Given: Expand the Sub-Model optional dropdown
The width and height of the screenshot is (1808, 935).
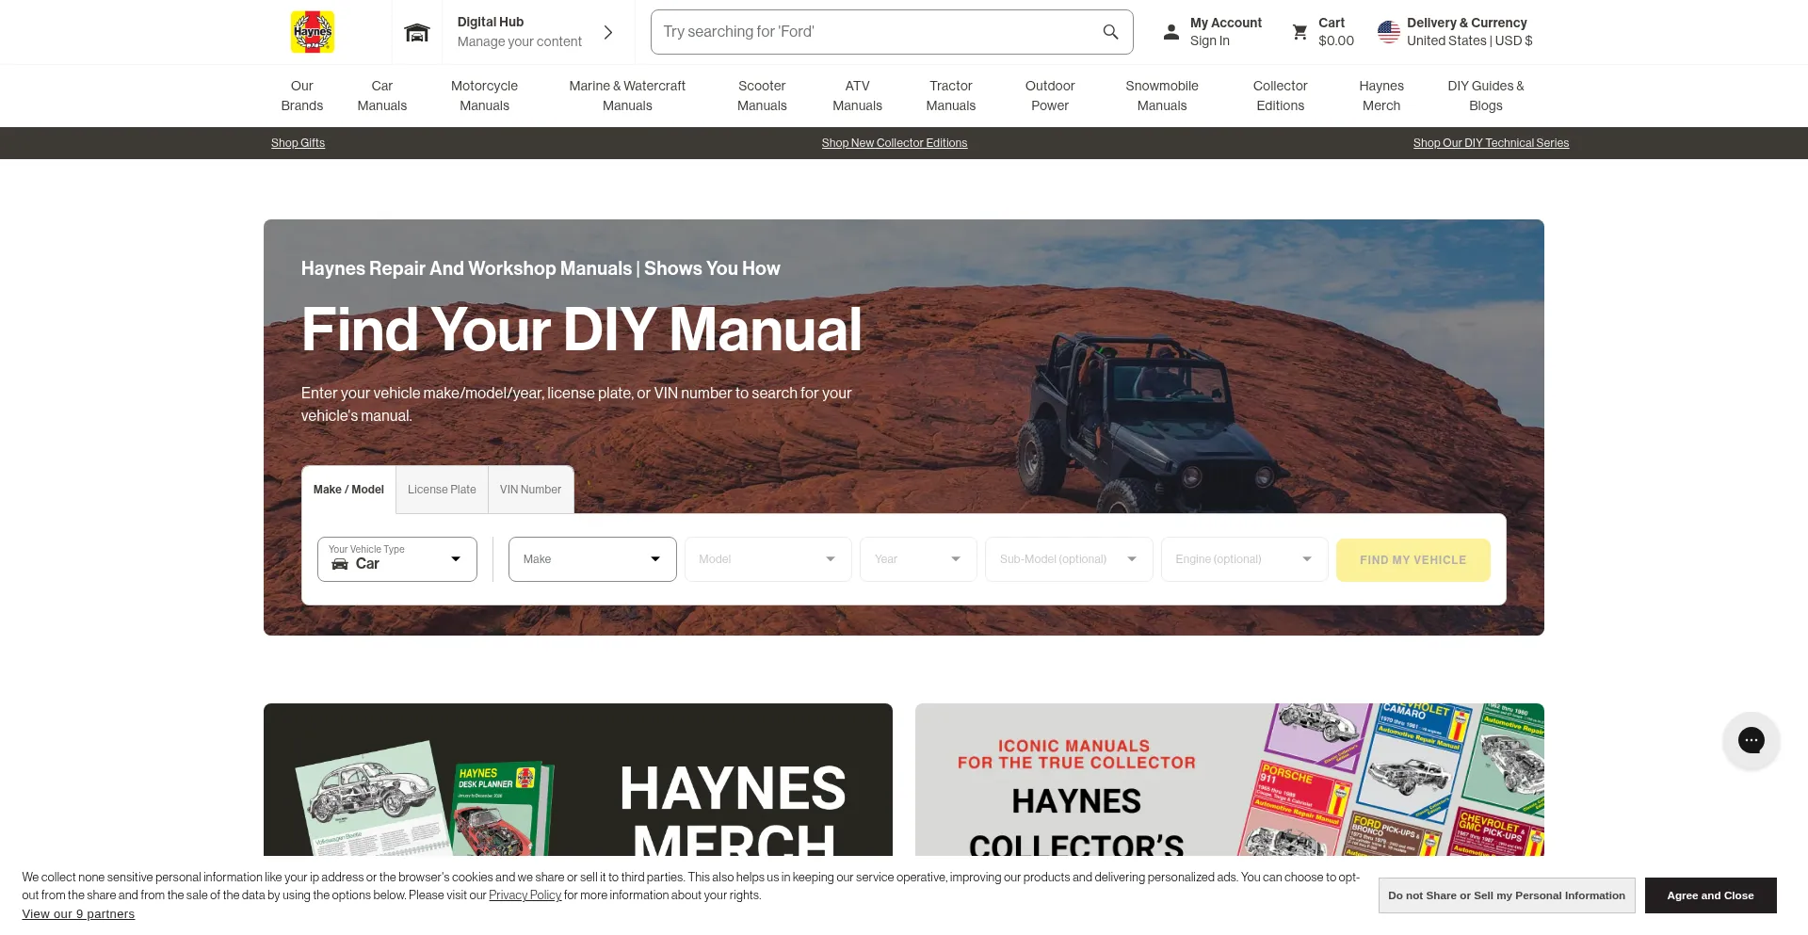Looking at the screenshot, I should point(1069,559).
